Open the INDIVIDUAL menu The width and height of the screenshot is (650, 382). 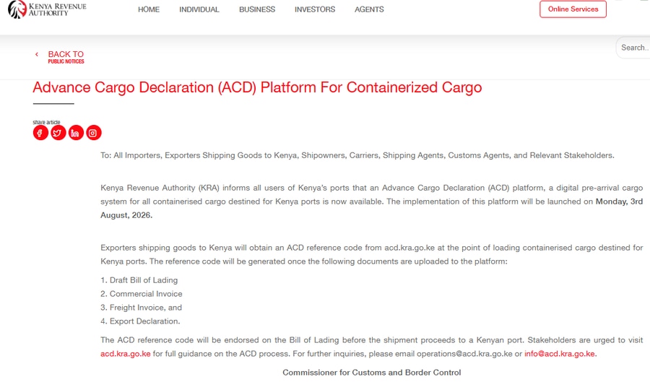coord(199,9)
